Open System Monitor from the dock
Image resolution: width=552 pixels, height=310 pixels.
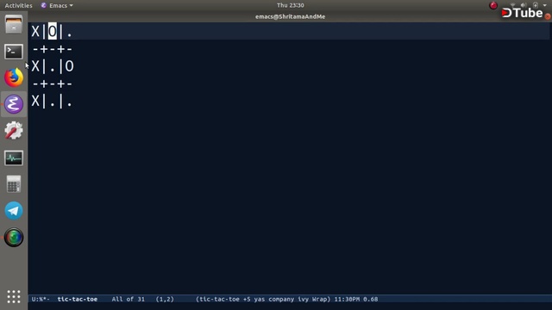(14, 158)
